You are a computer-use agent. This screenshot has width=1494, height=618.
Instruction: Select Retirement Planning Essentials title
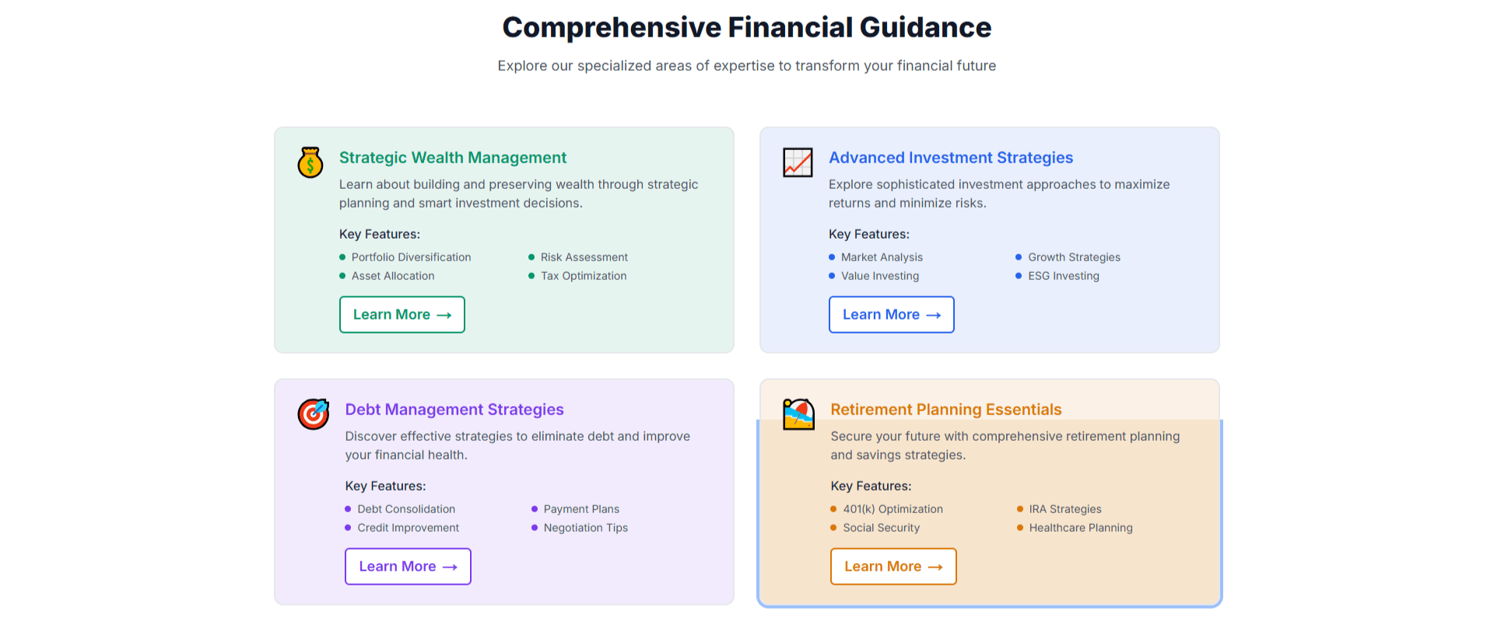tap(945, 410)
